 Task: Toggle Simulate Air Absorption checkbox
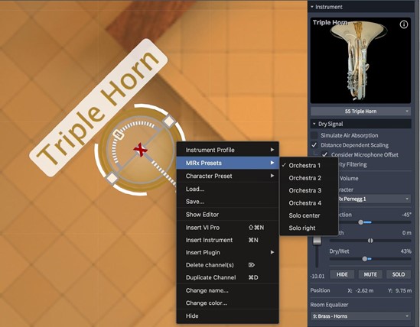pos(314,135)
